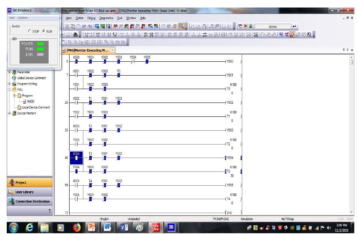Click the highlighted start/stop simulation icon
This screenshot has height=234, width=358.
[x=181, y=26]
